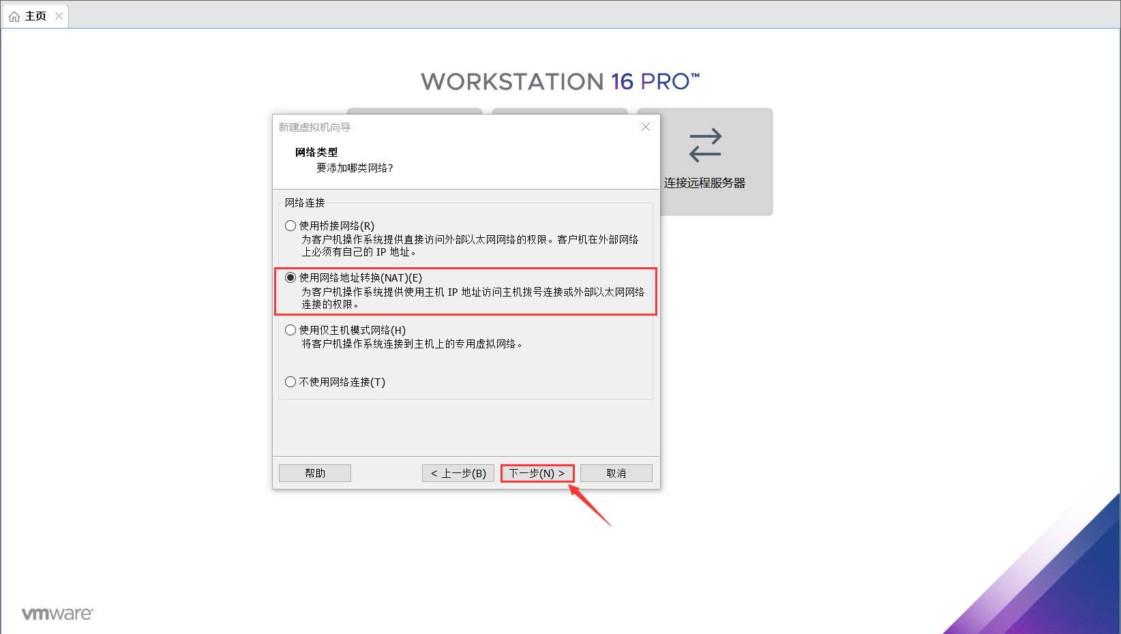
Task: Click the vmware logo at bottom left
Action: click(57, 613)
